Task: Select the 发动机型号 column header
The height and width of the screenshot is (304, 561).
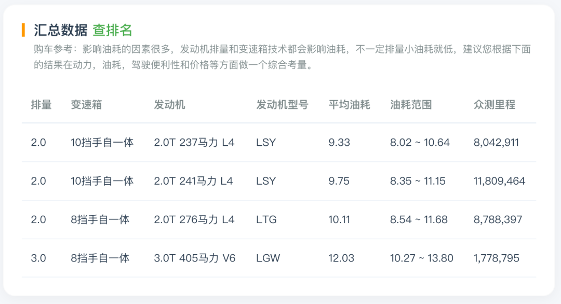Action: click(x=282, y=105)
